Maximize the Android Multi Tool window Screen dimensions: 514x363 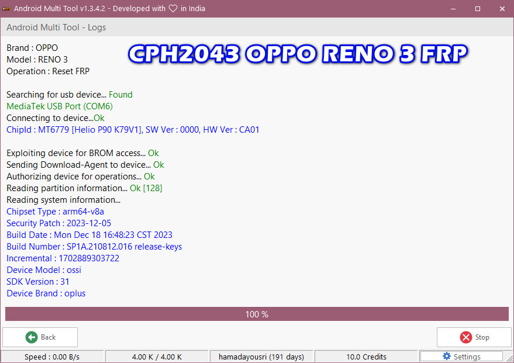[x=478, y=9]
